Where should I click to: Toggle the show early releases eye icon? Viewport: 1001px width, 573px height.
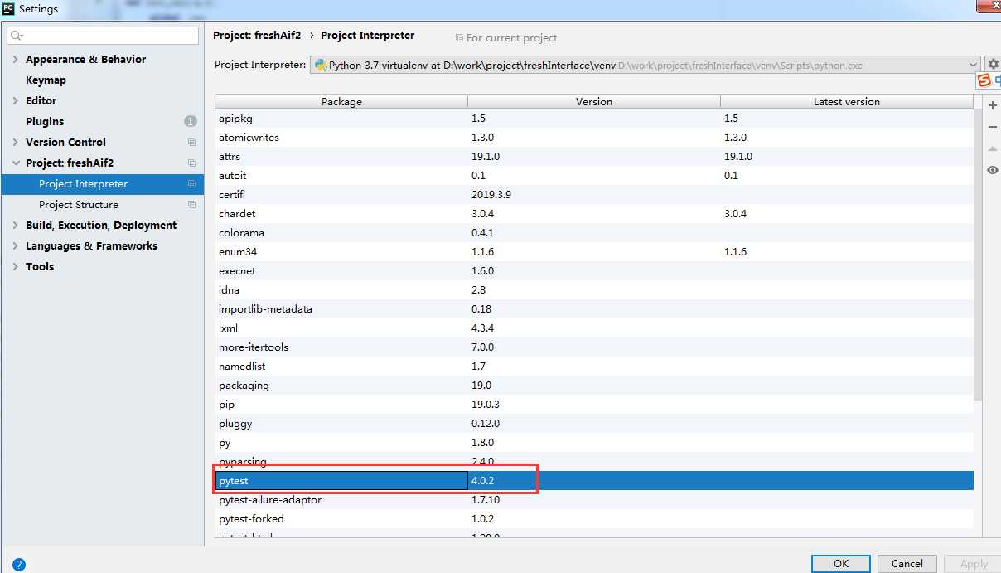pyautogui.click(x=992, y=170)
